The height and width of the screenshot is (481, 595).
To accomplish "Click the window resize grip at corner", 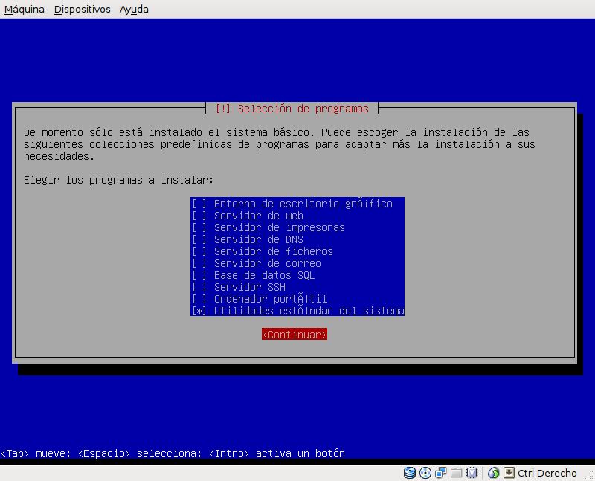I will pos(589,476).
